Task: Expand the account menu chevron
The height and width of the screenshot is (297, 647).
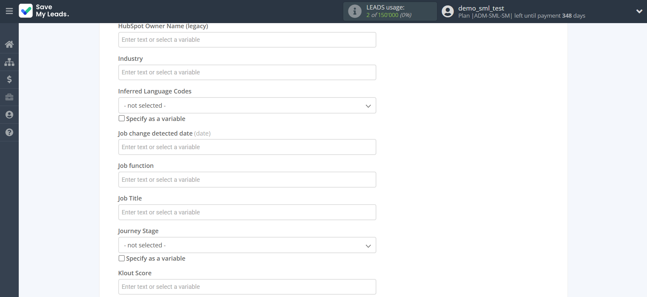Action: (x=639, y=11)
